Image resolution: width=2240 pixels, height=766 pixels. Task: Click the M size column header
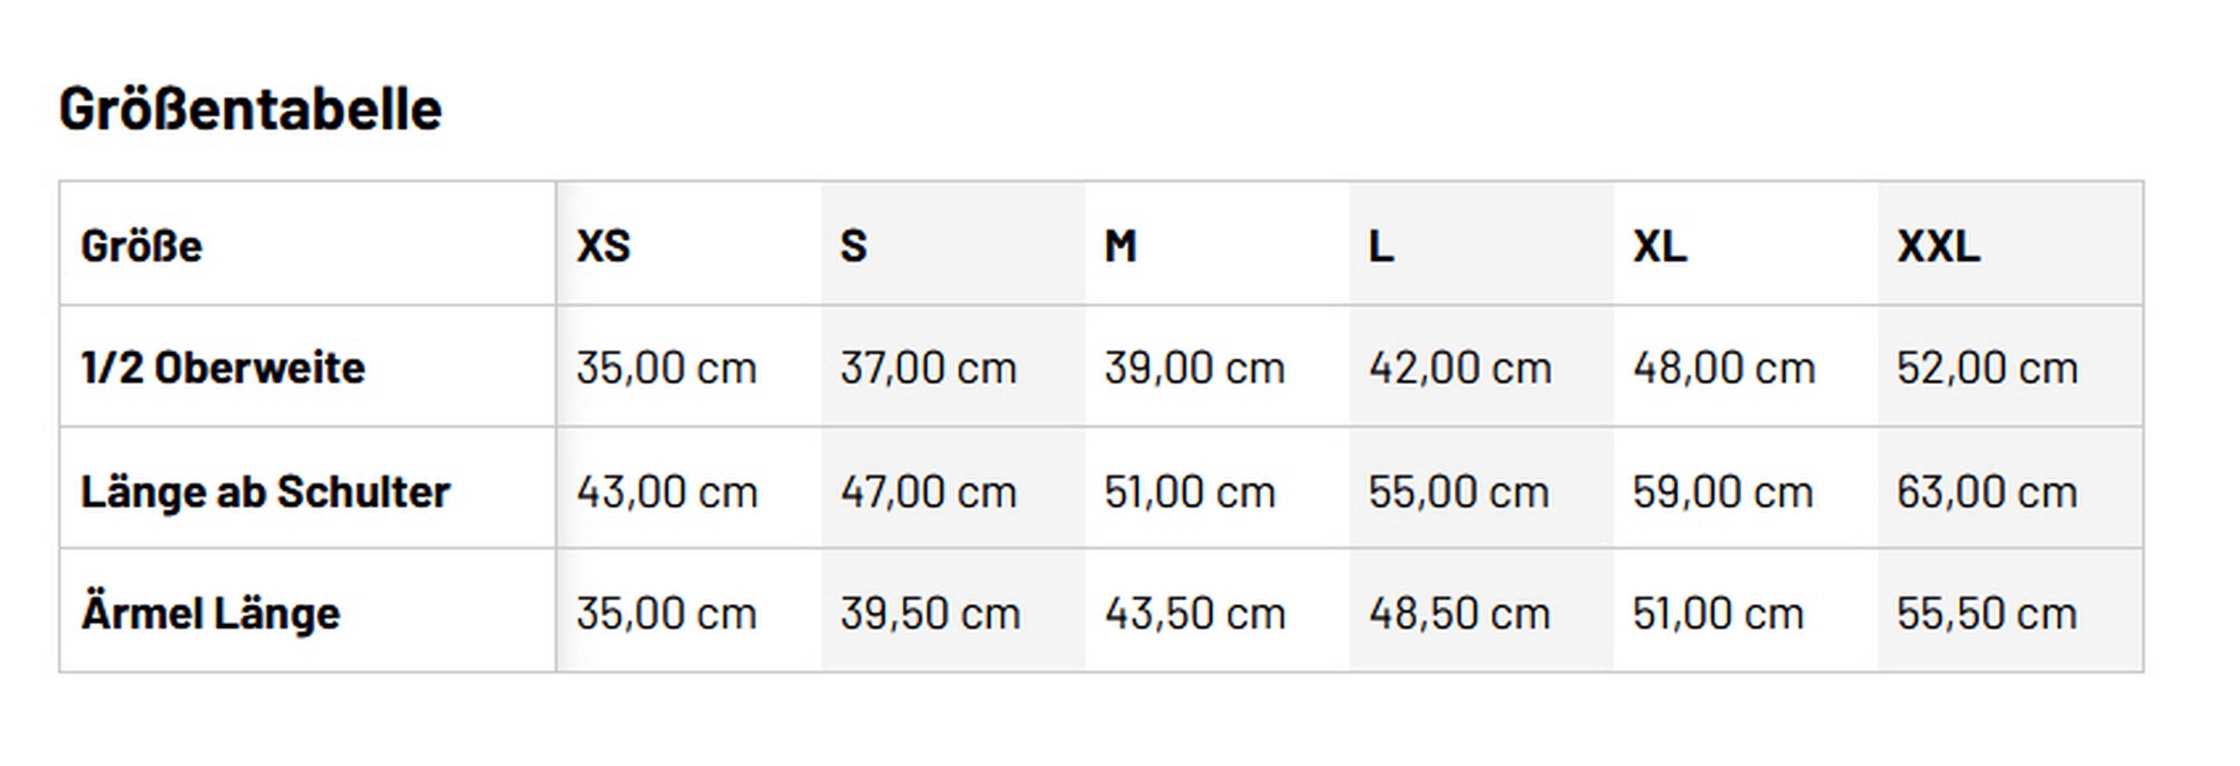[1120, 246]
